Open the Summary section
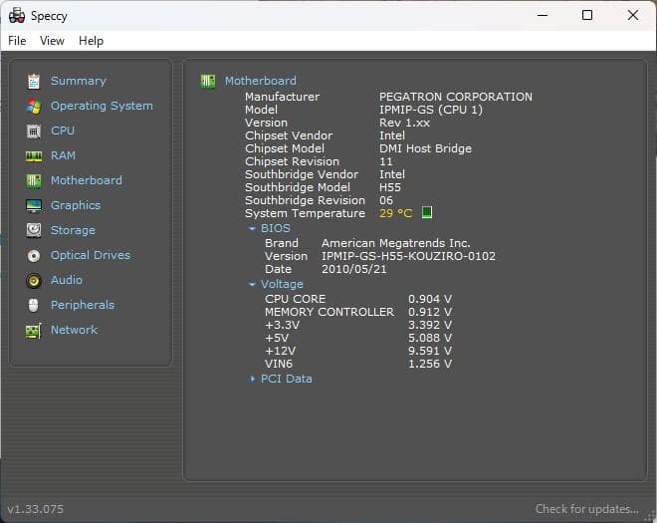Image resolution: width=657 pixels, height=523 pixels. (x=79, y=81)
